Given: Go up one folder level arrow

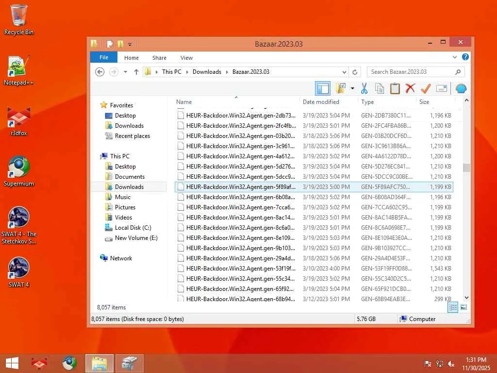Looking at the screenshot, I should click(x=136, y=72).
